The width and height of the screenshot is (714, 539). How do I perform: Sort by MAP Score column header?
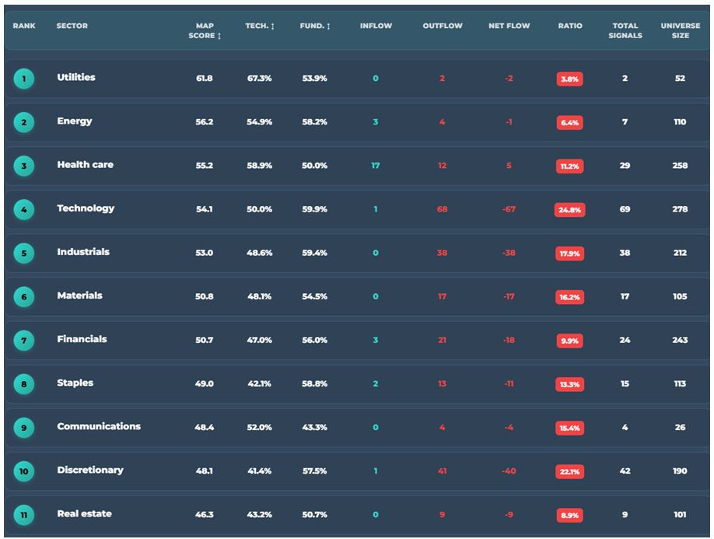205,31
